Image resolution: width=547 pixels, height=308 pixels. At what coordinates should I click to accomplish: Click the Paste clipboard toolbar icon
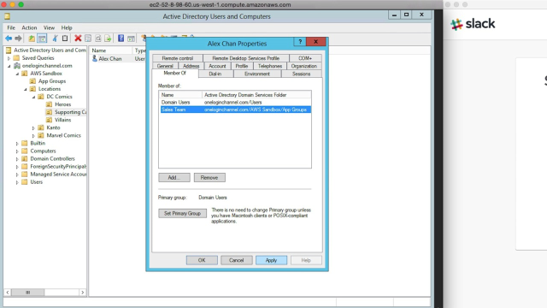point(65,38)
